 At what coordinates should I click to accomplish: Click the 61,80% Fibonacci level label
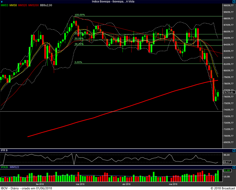pyautogui.click(x=79, y=33)
